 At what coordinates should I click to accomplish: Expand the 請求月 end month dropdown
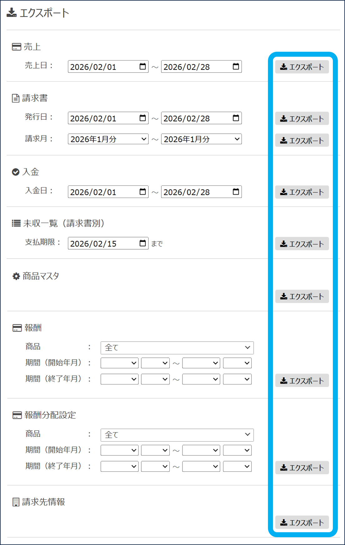pyautogui.click(x=201, y=139)
